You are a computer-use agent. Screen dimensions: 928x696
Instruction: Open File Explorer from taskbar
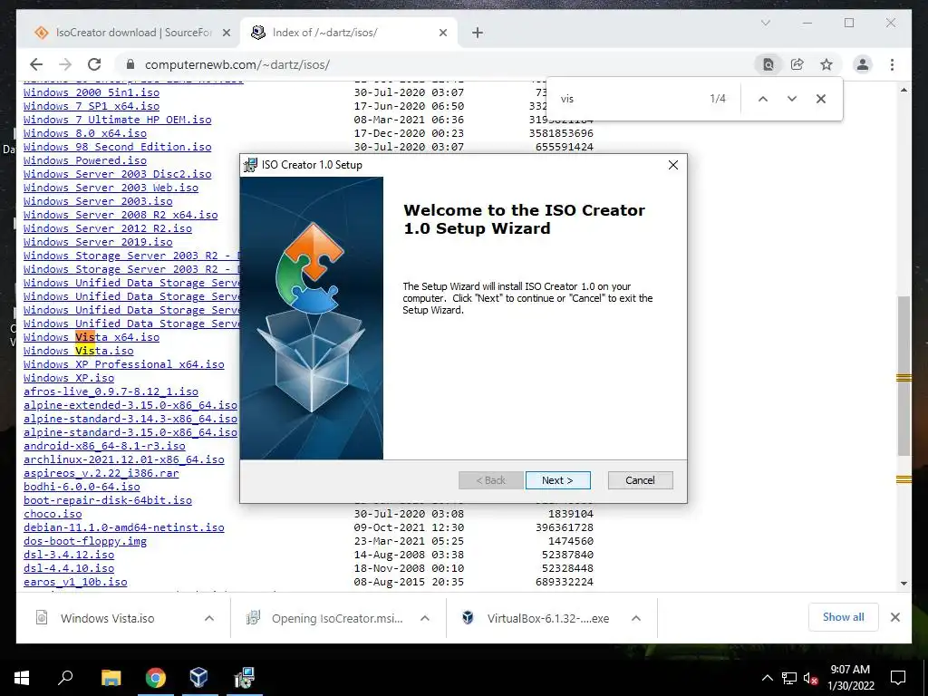pyautogui.click(x=111, y=678)
